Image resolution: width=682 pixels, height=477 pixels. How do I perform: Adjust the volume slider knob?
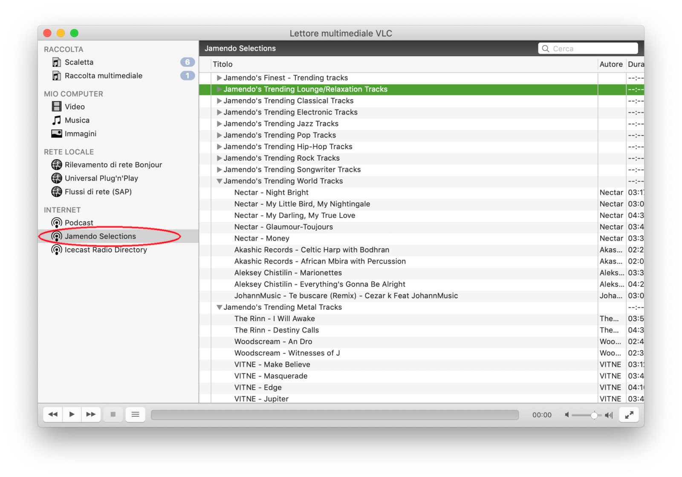pos(594,415)
